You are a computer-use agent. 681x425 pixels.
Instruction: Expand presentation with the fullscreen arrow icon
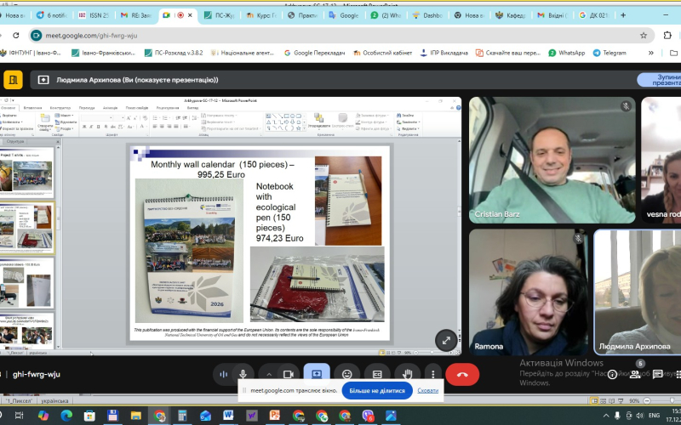[446, 340]
